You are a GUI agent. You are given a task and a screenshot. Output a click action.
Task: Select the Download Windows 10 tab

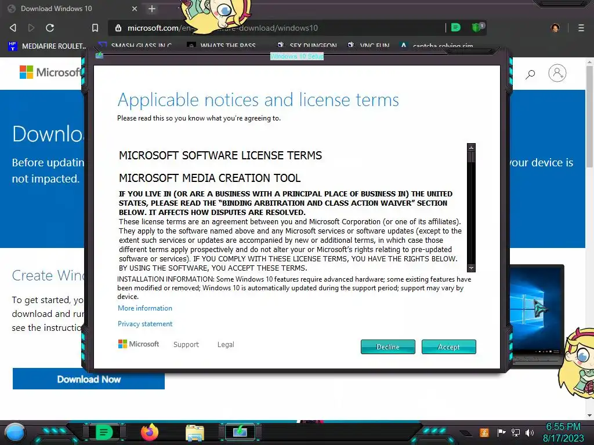pos(72,9)
